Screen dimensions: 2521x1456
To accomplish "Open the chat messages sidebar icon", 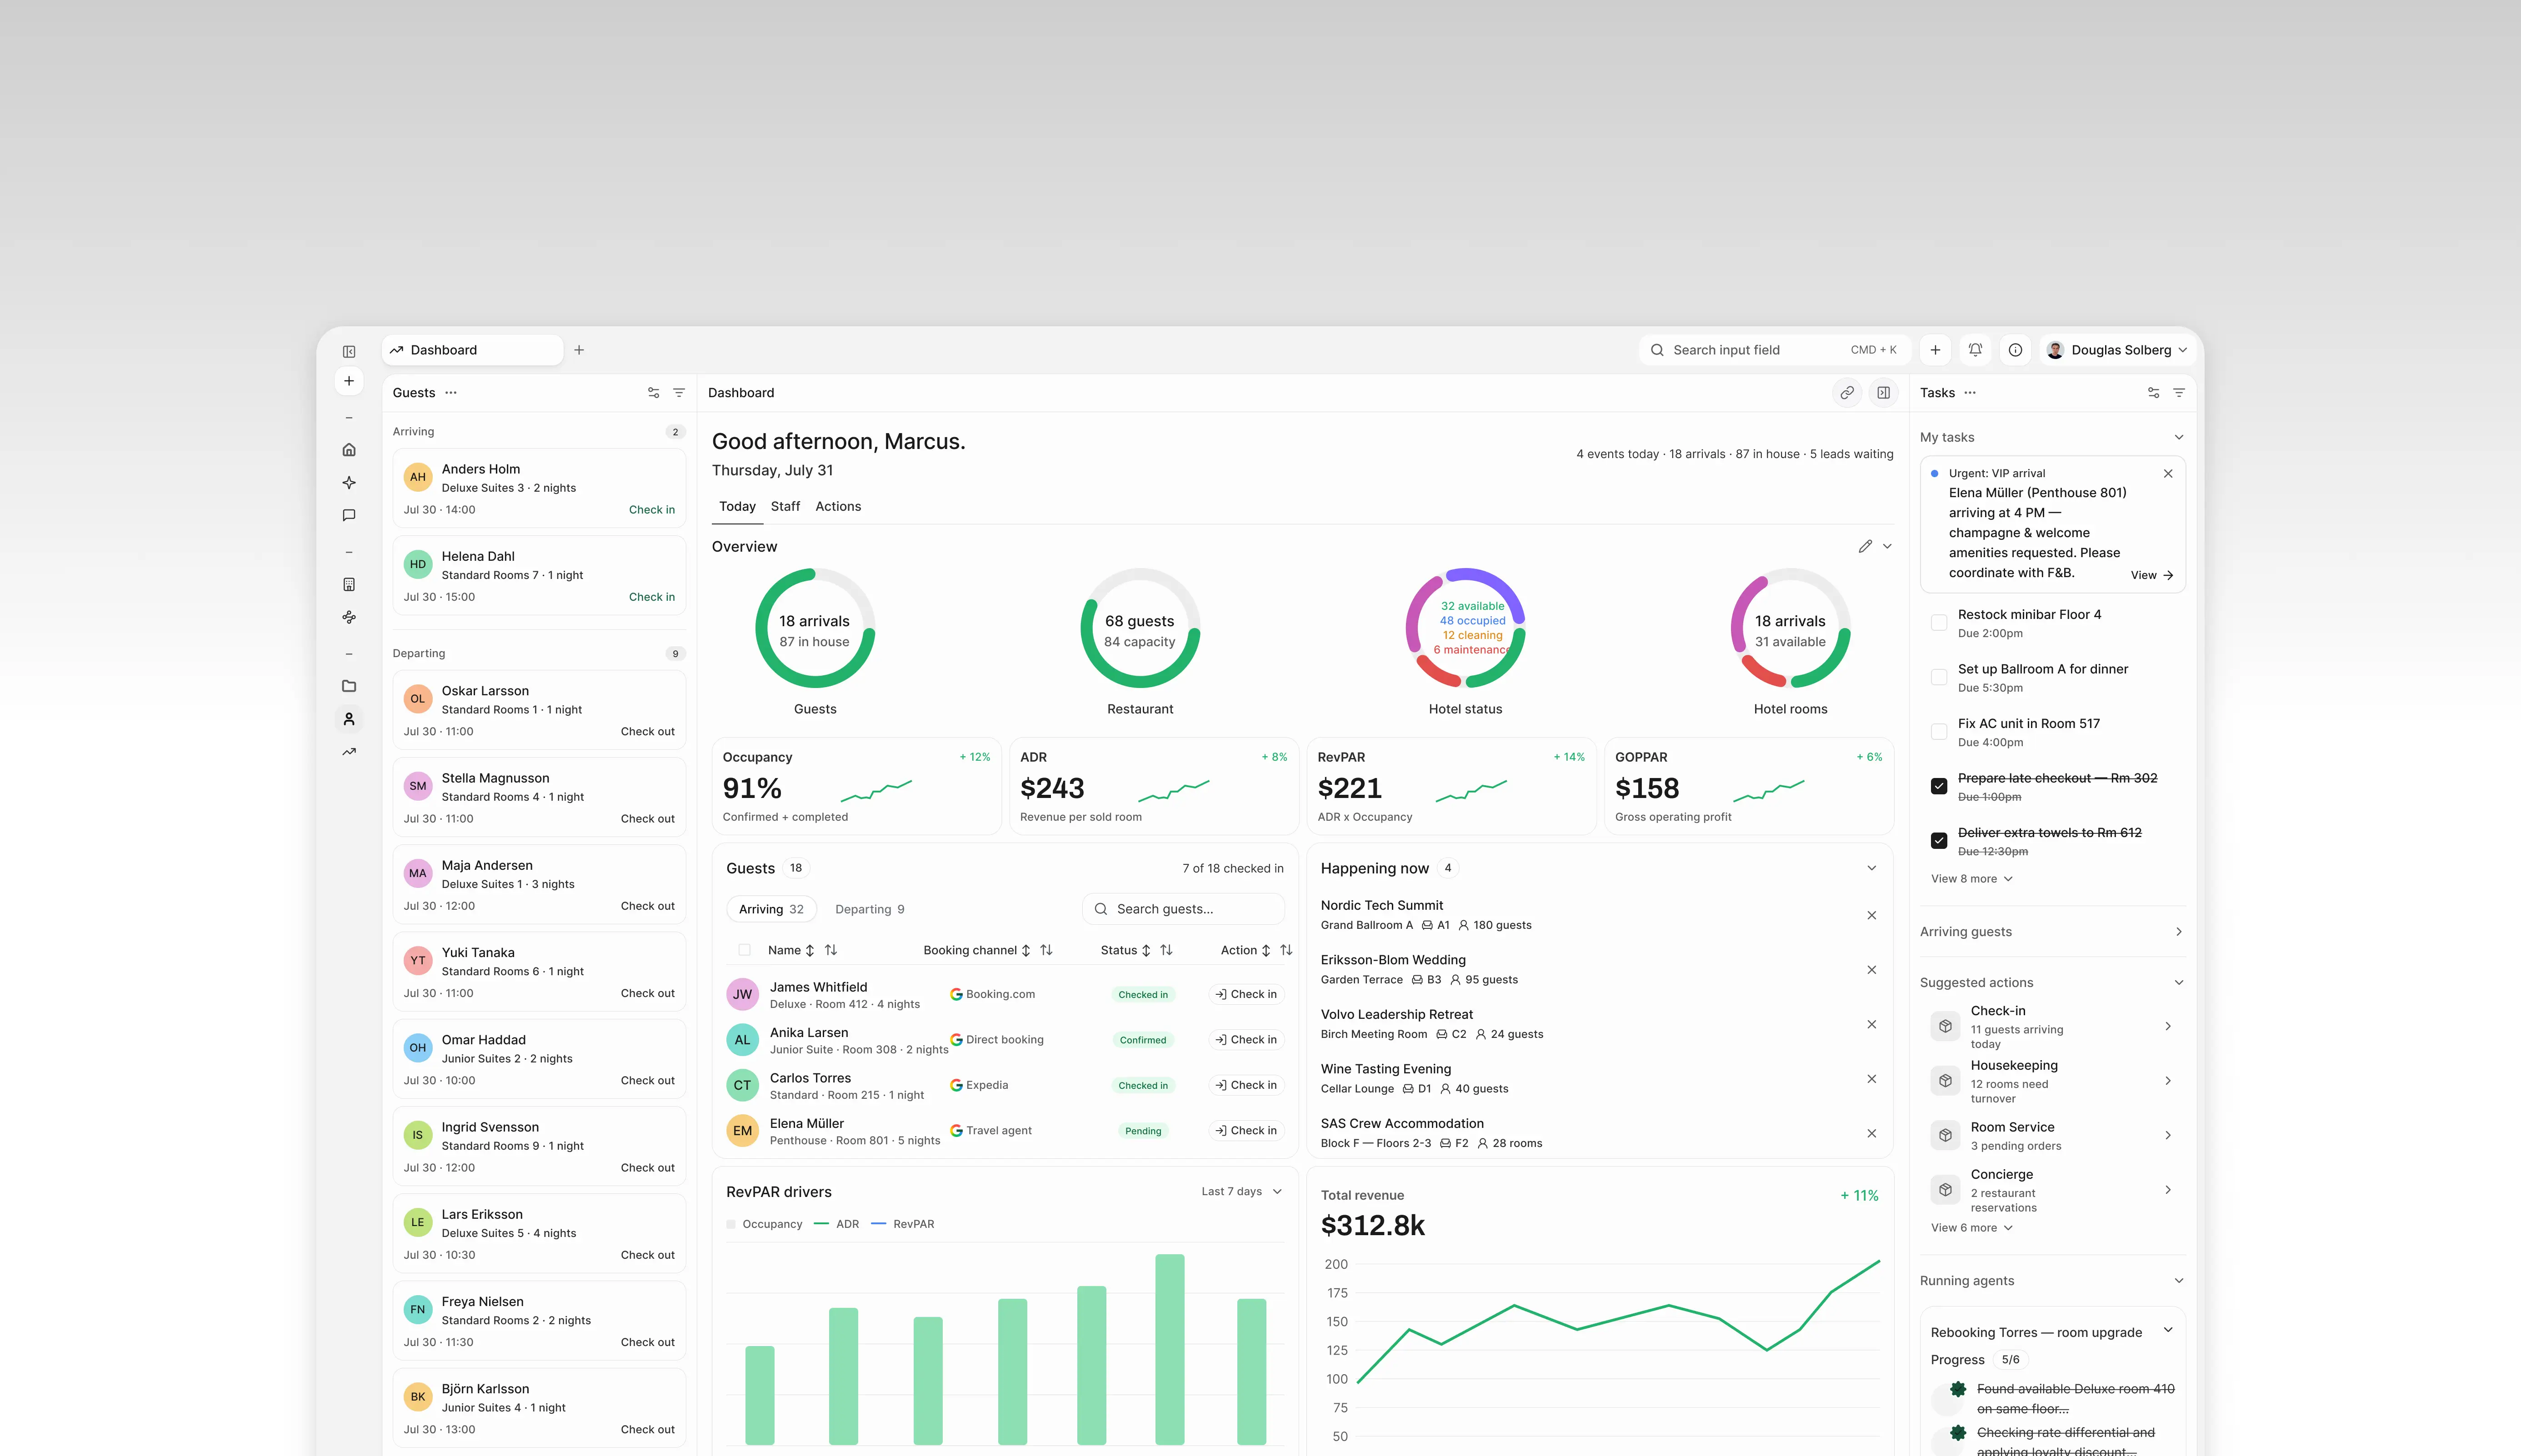I will click(349, 516).
